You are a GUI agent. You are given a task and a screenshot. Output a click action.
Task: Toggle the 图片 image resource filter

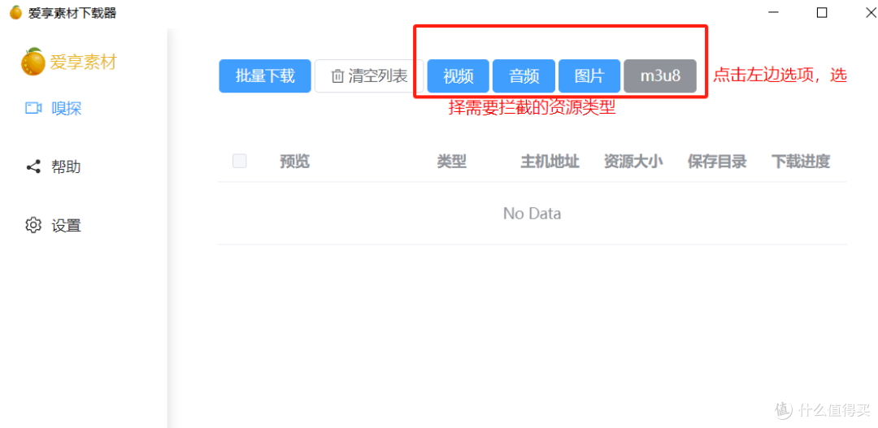589,76
